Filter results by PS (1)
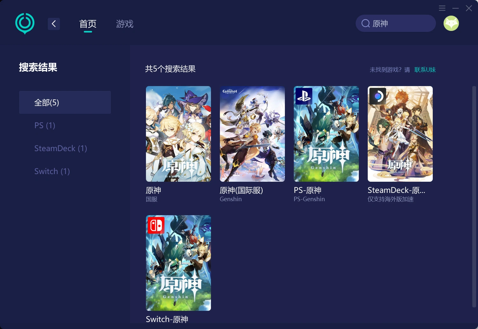The image size is (478, 329). pos(45,125)
